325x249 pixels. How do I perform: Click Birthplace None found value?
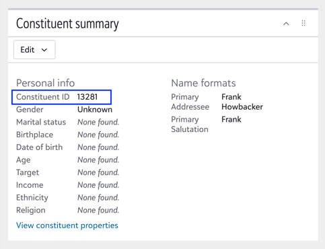point(98,135)
